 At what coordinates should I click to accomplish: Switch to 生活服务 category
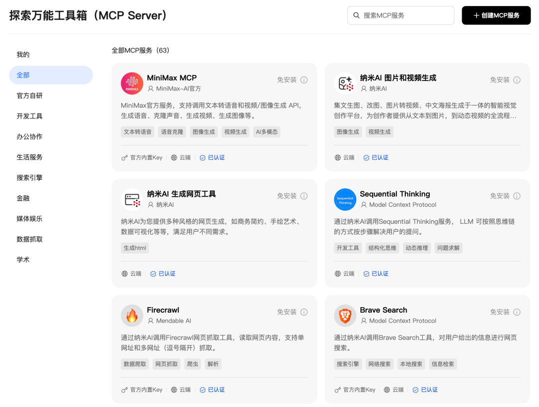[51, 157]
